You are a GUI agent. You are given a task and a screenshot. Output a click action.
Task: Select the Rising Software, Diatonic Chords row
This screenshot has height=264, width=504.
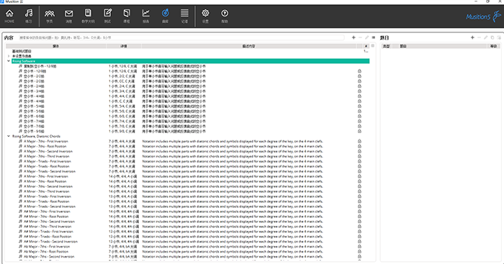(36, 136)
